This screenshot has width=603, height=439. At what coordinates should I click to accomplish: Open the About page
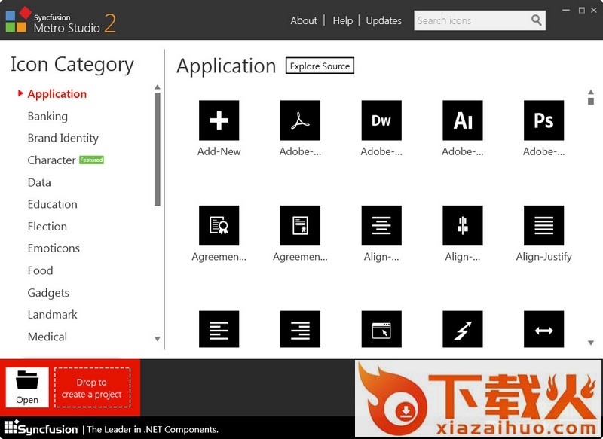pos(304,20)
